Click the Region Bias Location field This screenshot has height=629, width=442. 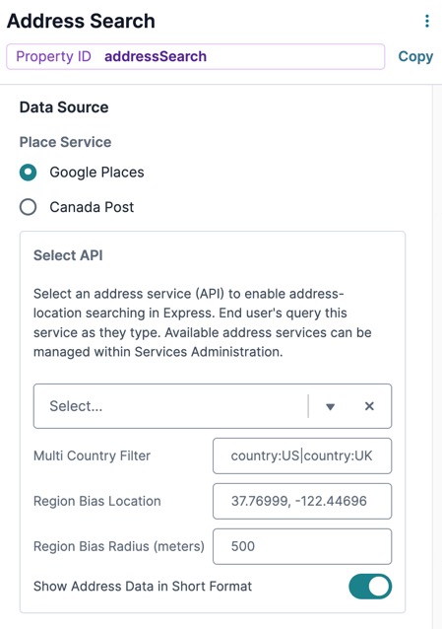[302, 501]
